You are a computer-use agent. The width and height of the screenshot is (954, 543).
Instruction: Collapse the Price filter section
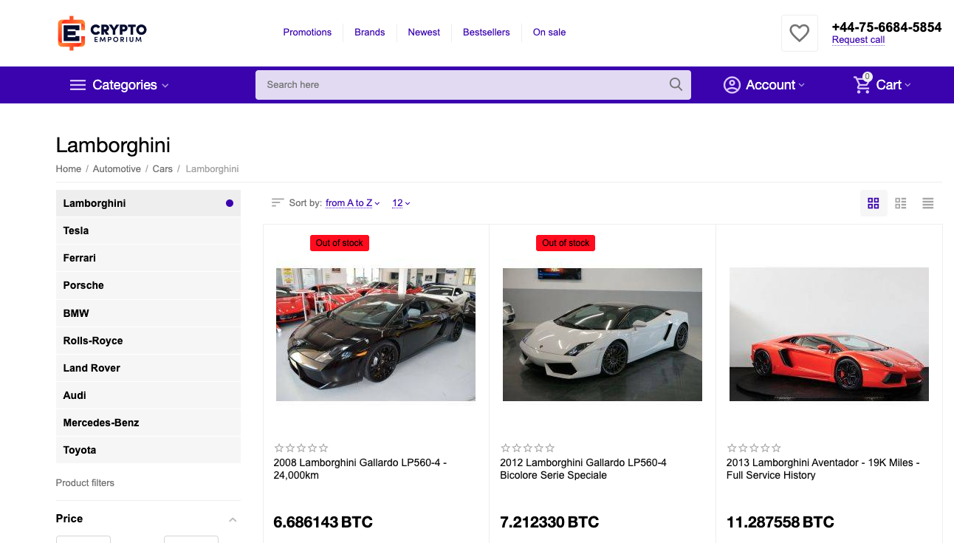point(233,519)
